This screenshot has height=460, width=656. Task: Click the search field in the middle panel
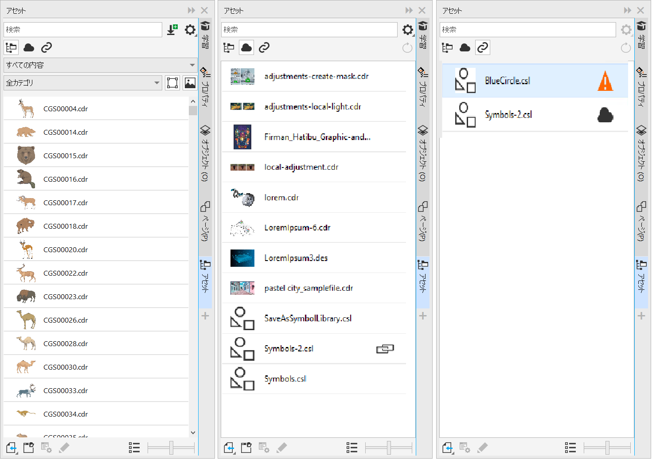(x=309, y=30)
